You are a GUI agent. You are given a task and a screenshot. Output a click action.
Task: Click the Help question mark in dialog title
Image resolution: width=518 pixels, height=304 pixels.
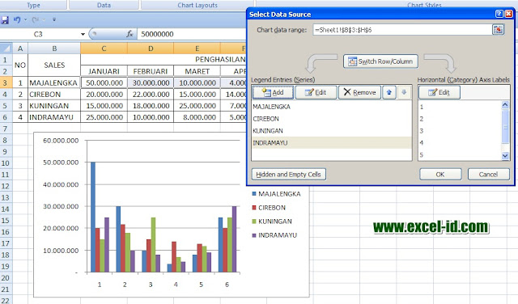(499, 14)
